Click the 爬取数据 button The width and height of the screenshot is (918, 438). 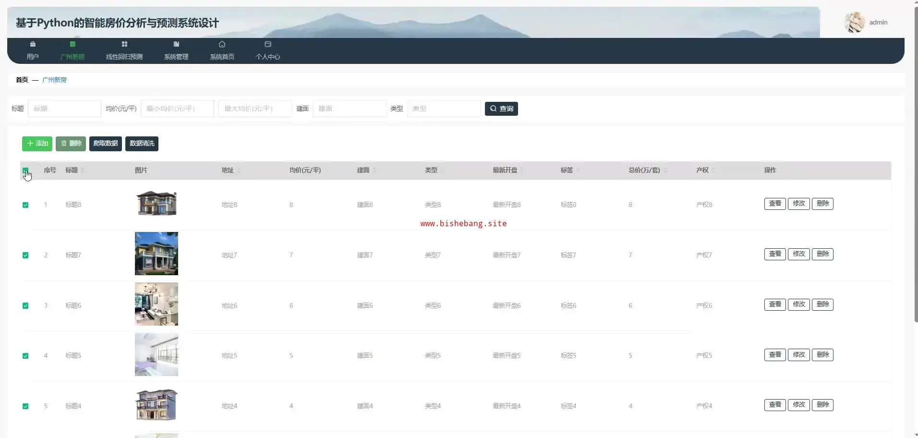pos(106,144)
